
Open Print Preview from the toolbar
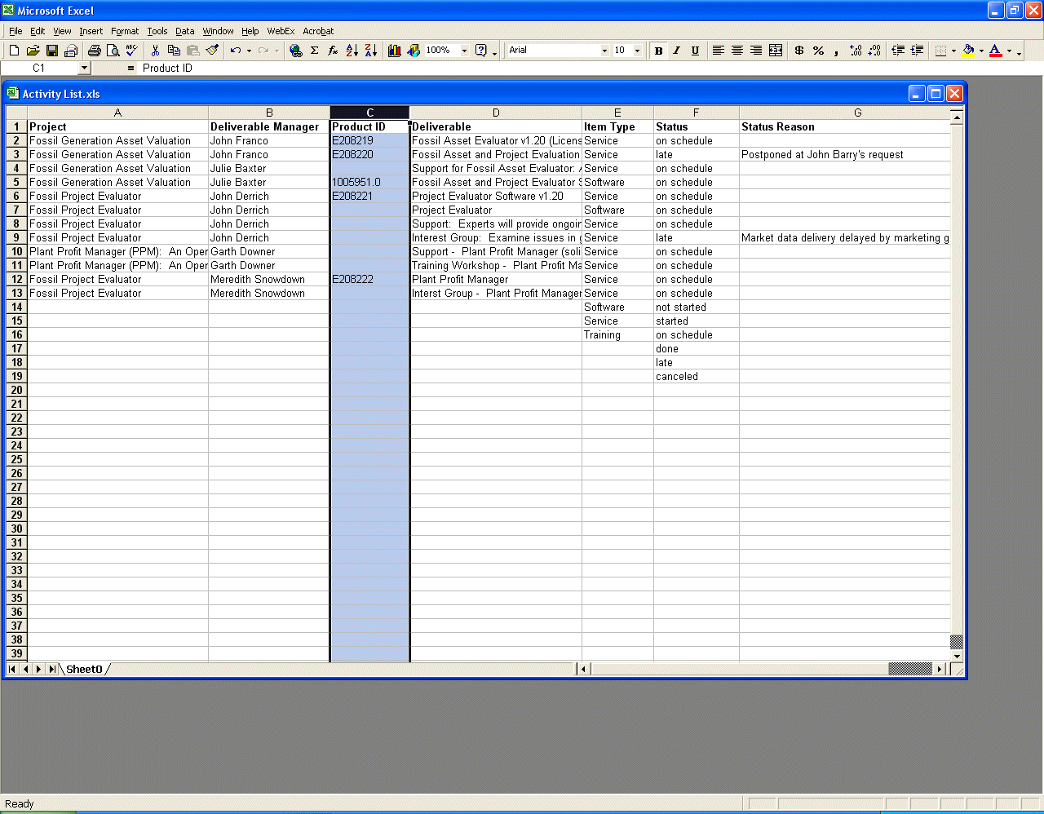[113, 51]
